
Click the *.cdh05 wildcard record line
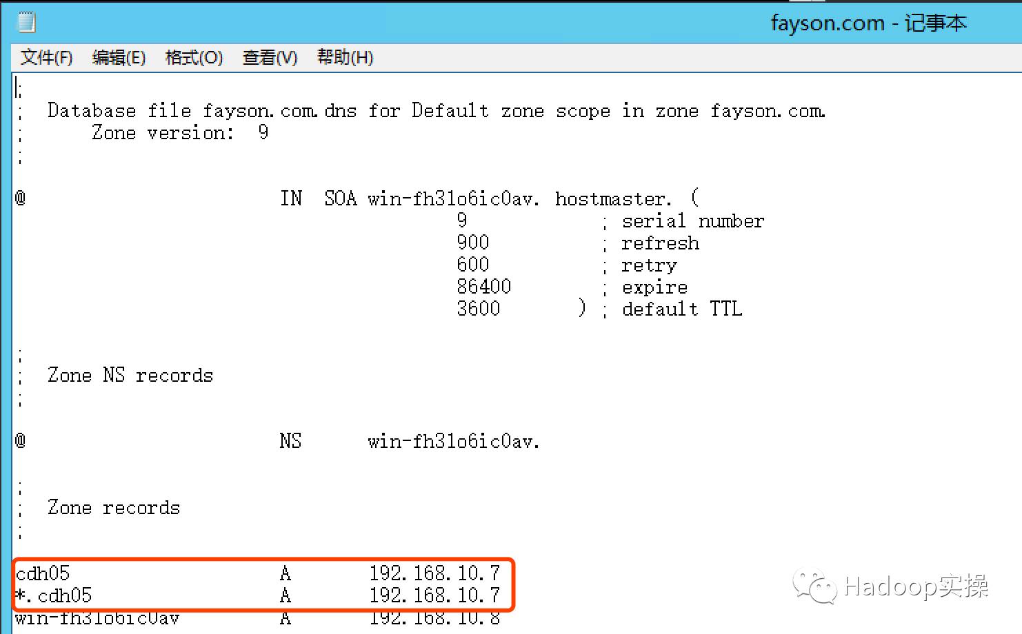(54, 595)
